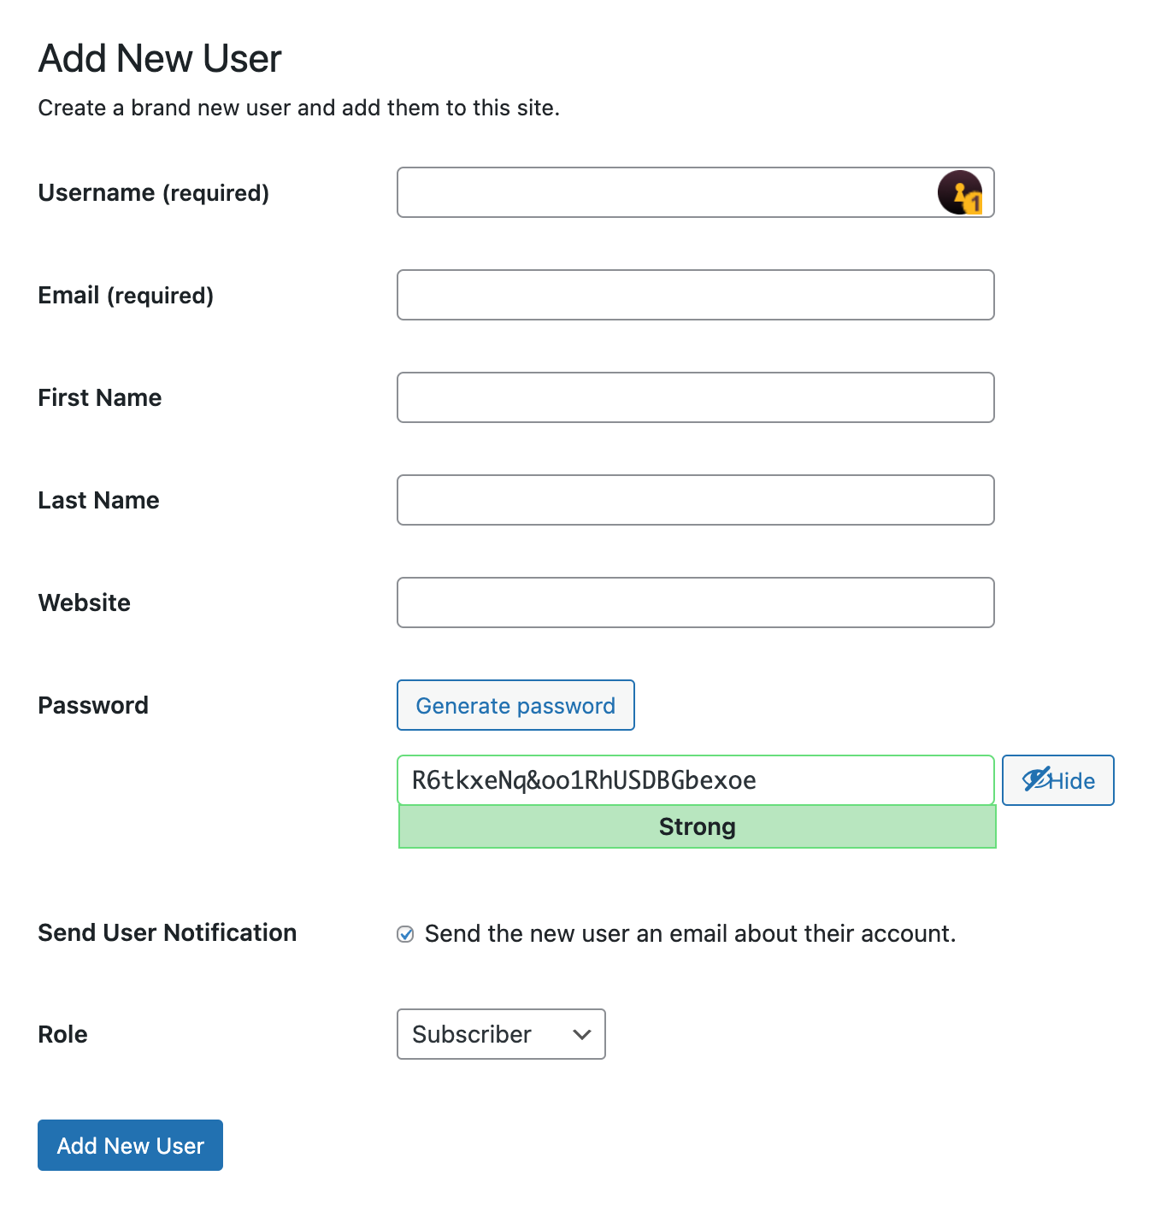
Task: Click the "Website" field label
Action: pos(85,603)
